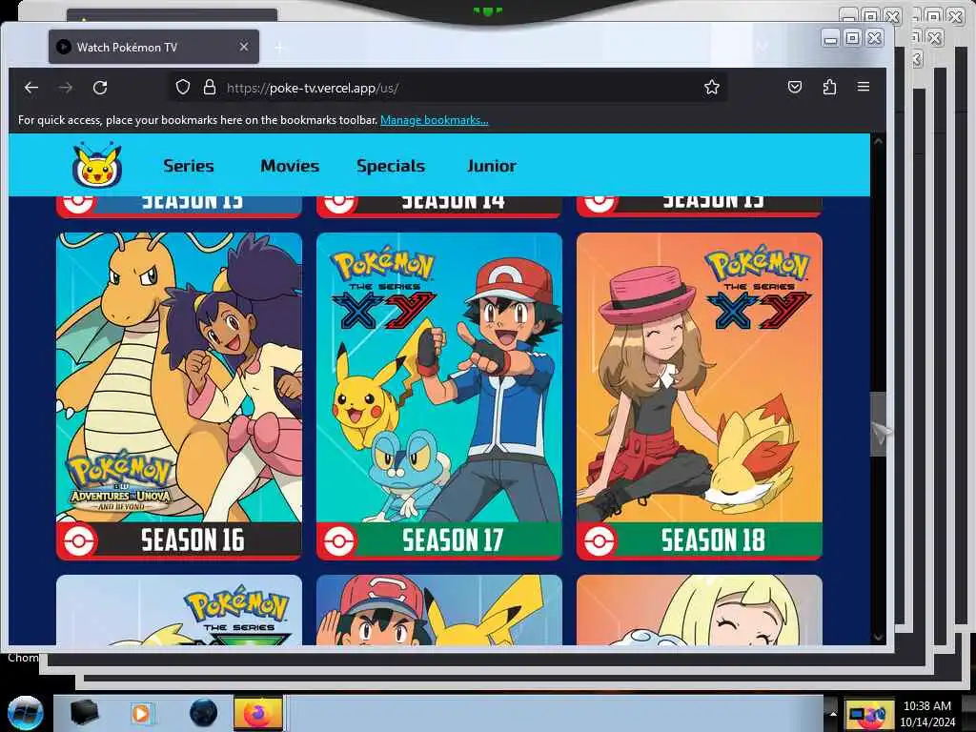976x732 pixels.
Task: Open the bottom-row Lillie season card
Action: [700, 610]
